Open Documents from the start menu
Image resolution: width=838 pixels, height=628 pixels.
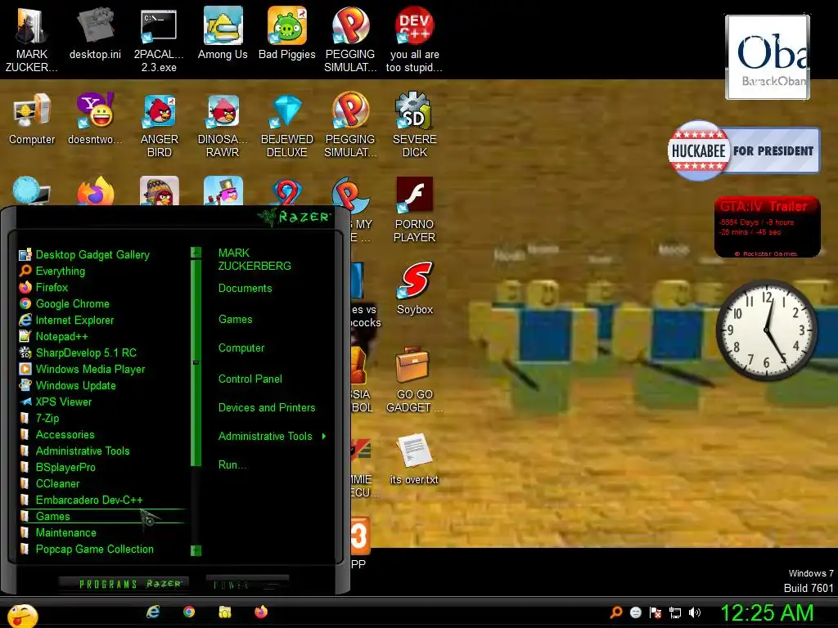point(245,289)
